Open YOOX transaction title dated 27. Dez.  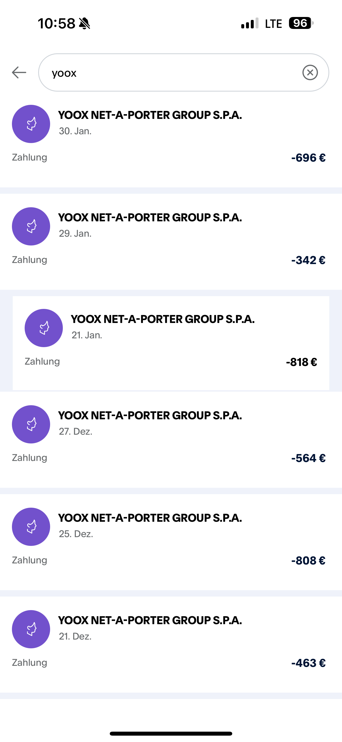150,416
